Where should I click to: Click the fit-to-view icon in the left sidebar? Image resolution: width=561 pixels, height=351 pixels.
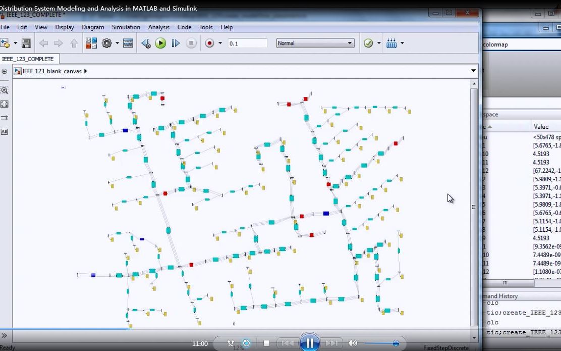click(x=5, y=104)
